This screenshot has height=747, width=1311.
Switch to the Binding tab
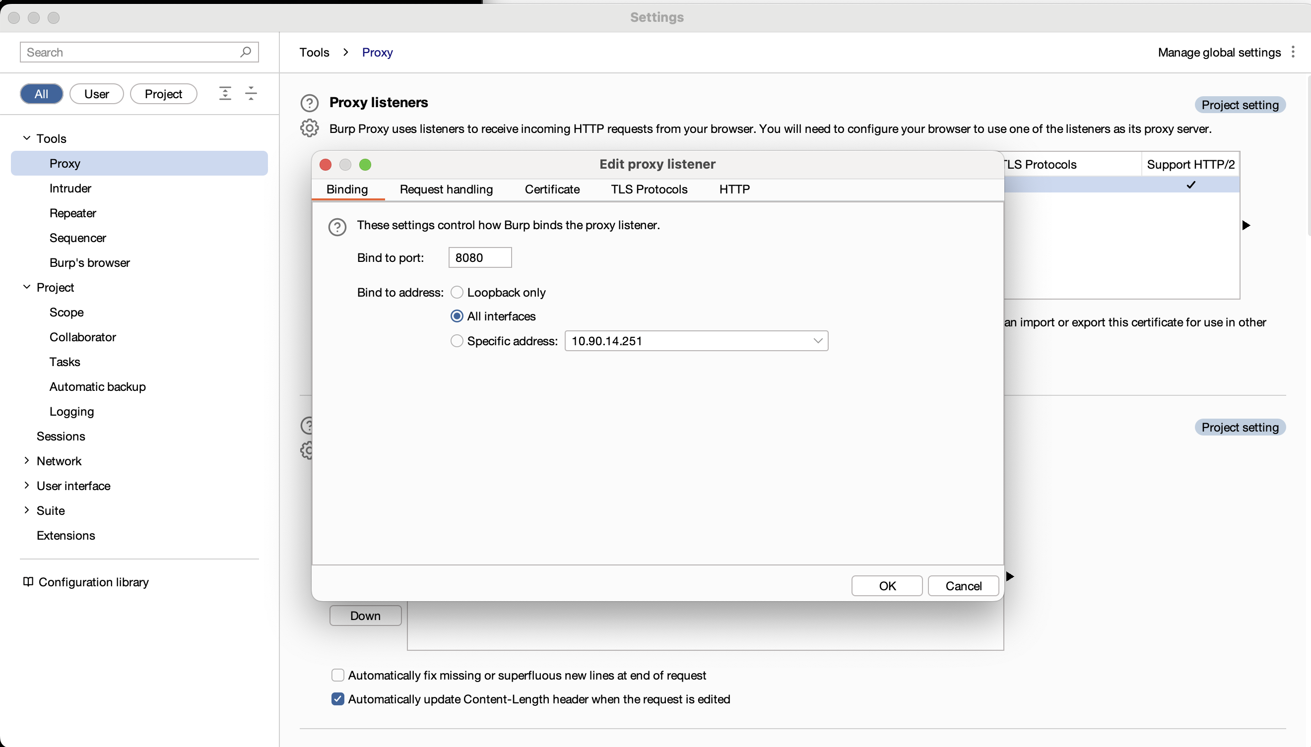click(x=347, y=189)
